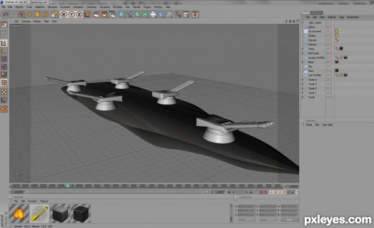This screenshot has height=228, width=374.
Task: Open the spline objects icon
Action: (x=130, y=14)
